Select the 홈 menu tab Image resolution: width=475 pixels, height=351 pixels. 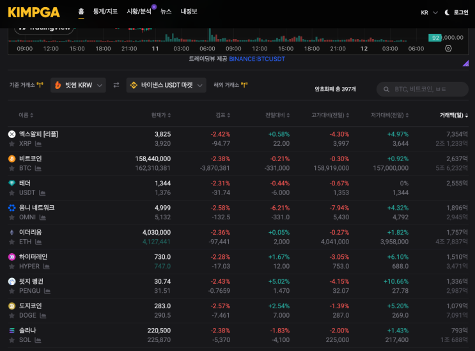[81, 12]
